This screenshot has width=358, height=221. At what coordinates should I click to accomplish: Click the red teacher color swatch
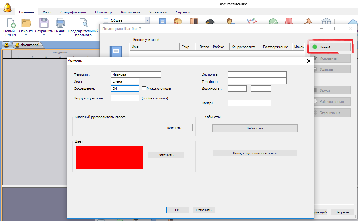click(x=109, y=157)
